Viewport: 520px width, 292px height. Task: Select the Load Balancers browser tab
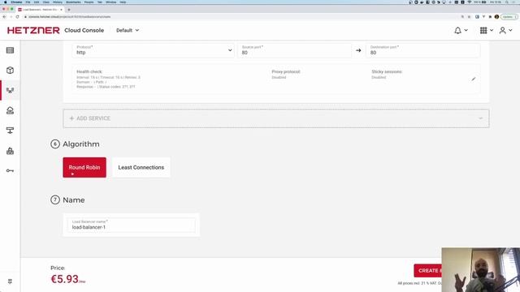point(40,10)
